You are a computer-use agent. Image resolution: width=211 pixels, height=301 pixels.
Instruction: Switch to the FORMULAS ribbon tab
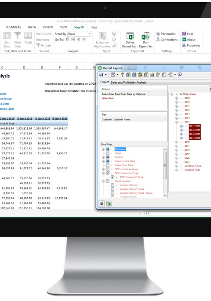[x=13, y=27]
